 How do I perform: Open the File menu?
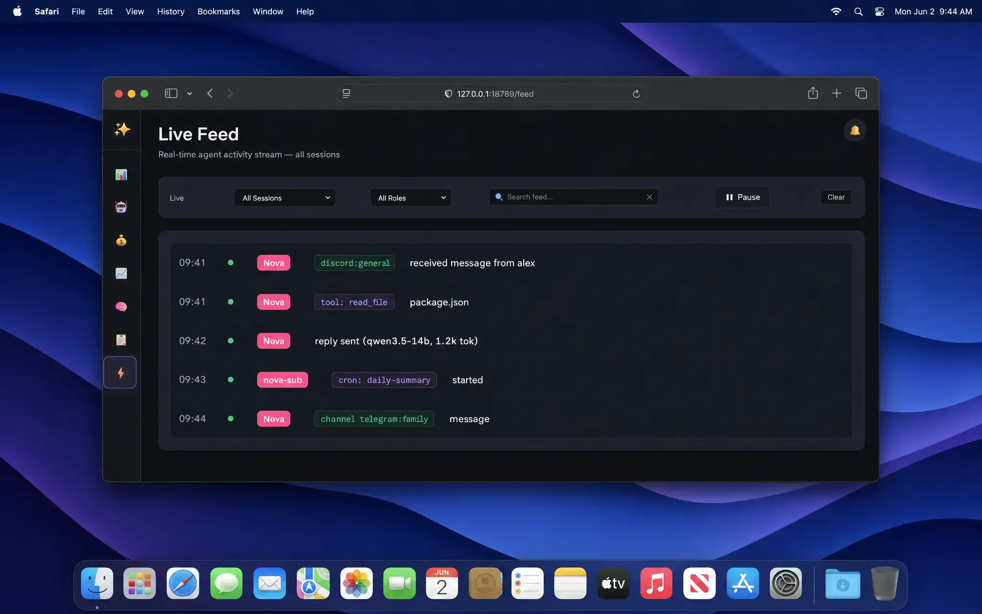click(78, 12)
